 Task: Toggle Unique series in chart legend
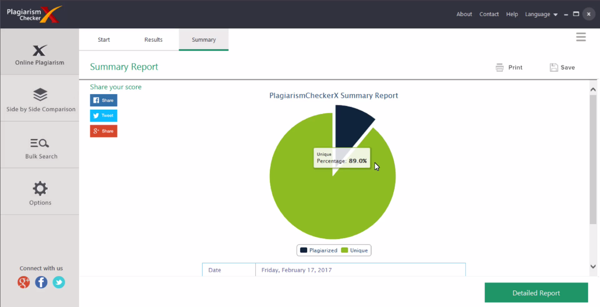point(354,250)
